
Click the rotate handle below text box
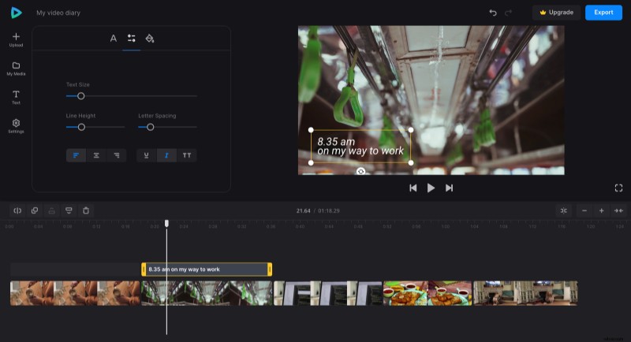point(361,171)
